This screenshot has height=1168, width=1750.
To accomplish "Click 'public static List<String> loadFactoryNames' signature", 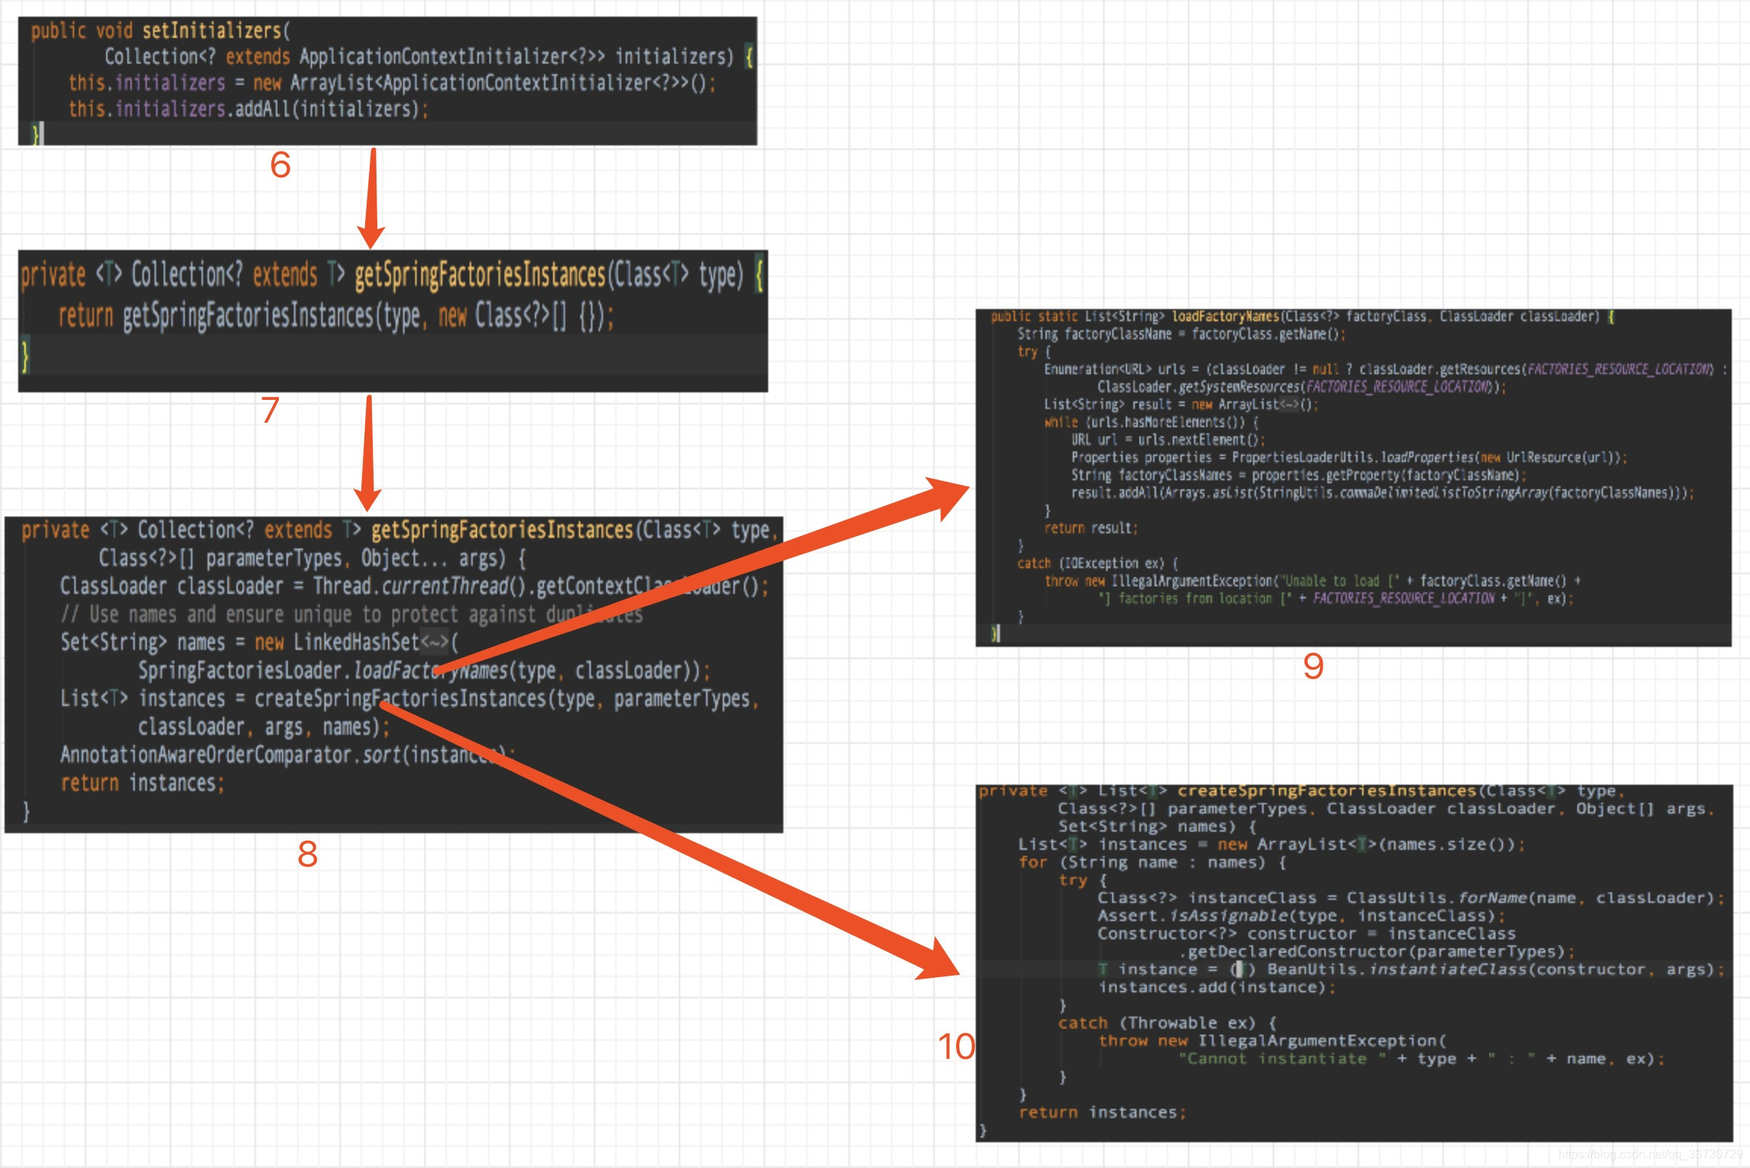I will [x=1302, y=317].
